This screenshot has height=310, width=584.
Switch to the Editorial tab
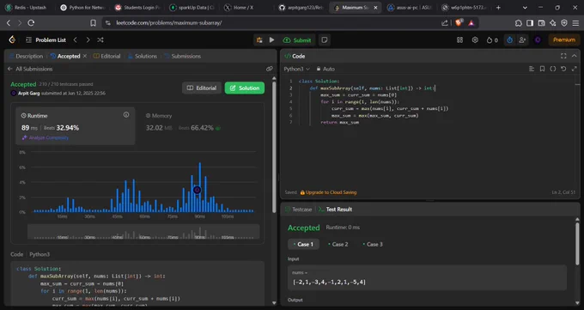pos(106,56)
